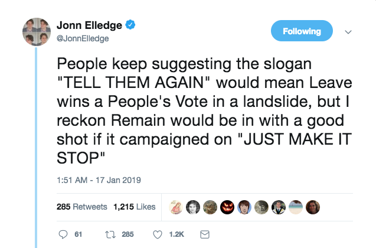Image resolution: width=376 pixels, height=248 pixels.
Task: Open the 285 Retweets list
Action: pyautogui.click(x=81, y=207)
